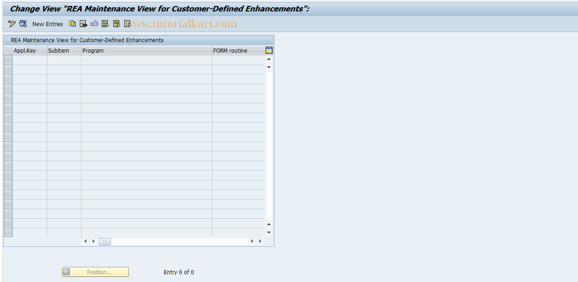Click the first row's Appl.Key cell
This screenshot has width=578, height=282.
coord(30,60)
